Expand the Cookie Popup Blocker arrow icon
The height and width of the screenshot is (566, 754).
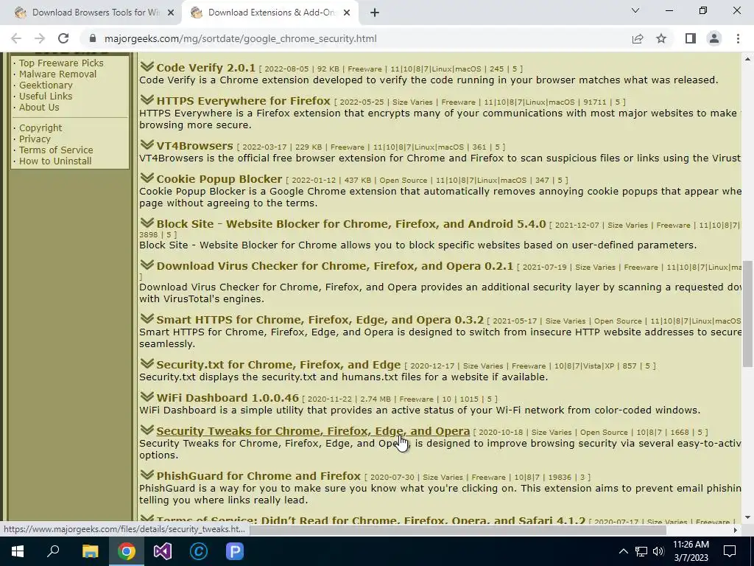[147, 178]
